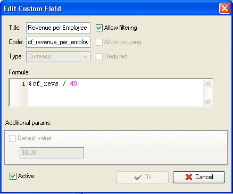Tick the Allow grouping checkbox

pyautogui.click(x=99, y=42)
